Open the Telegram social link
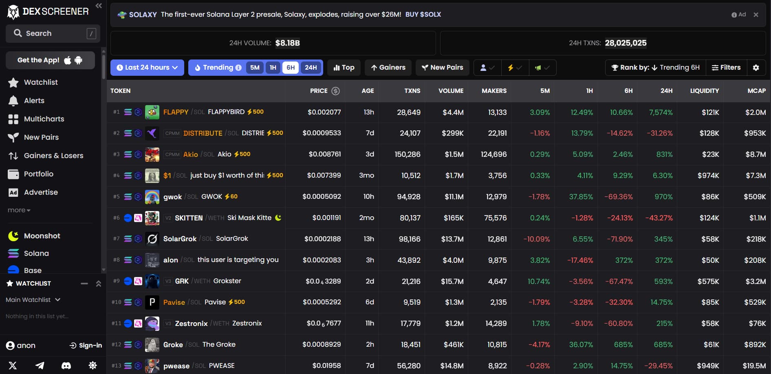771x374 pixels. click(40, 365)
